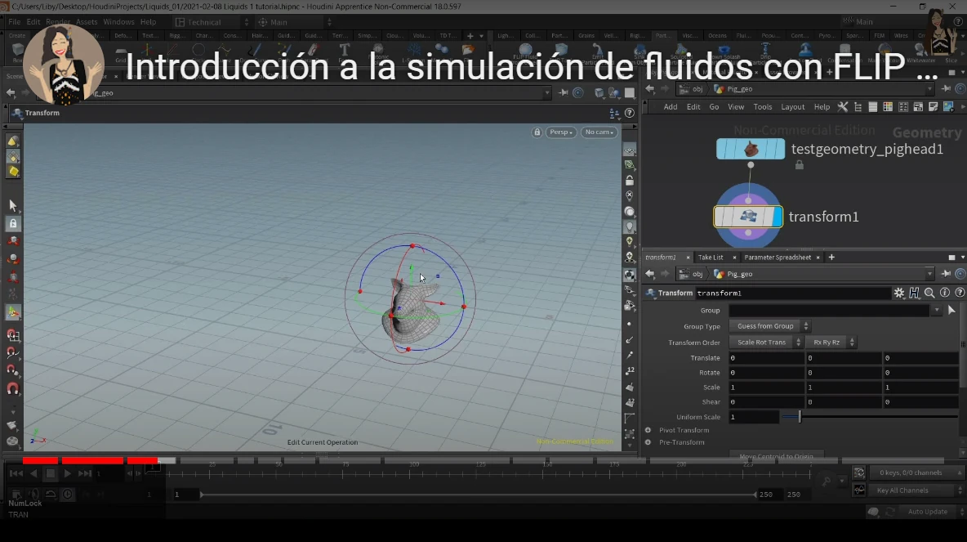Open the No cam camera dropdown

pyautogui.click(x=599, y=132)
